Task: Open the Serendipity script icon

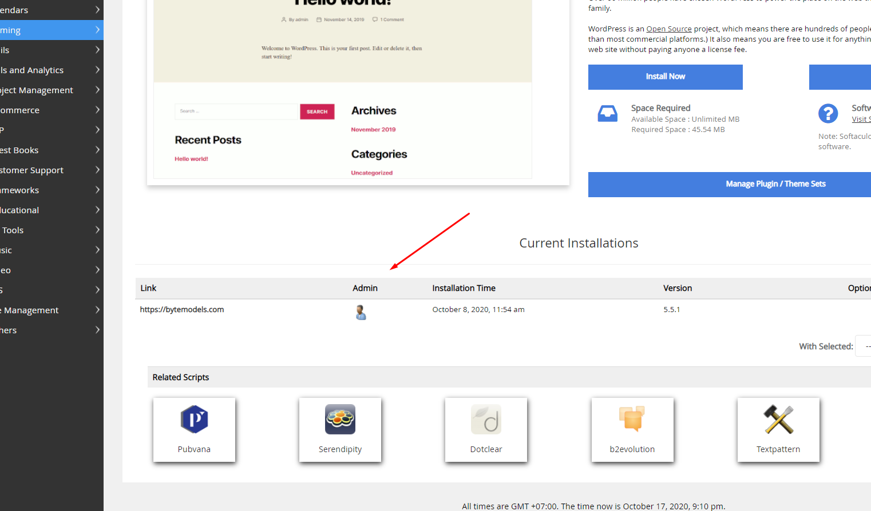Action: click(x=340, y=420)
